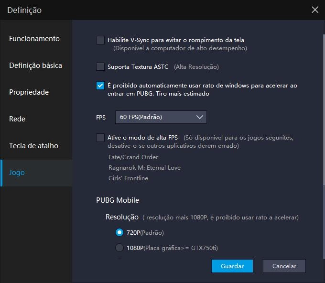Image resolution: width=325 pixels, height=283 pixels.
Task: Click the chevron arrow of FPS combo box
Action: (199, 117)
